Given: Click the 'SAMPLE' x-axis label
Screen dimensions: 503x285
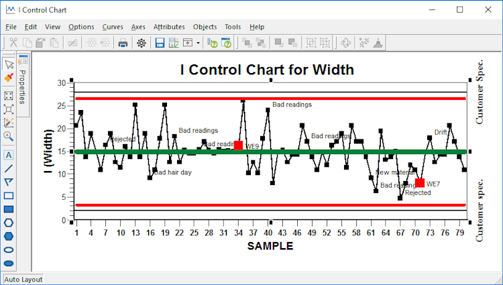Looking at the screenshot, I should click(270, 246).
